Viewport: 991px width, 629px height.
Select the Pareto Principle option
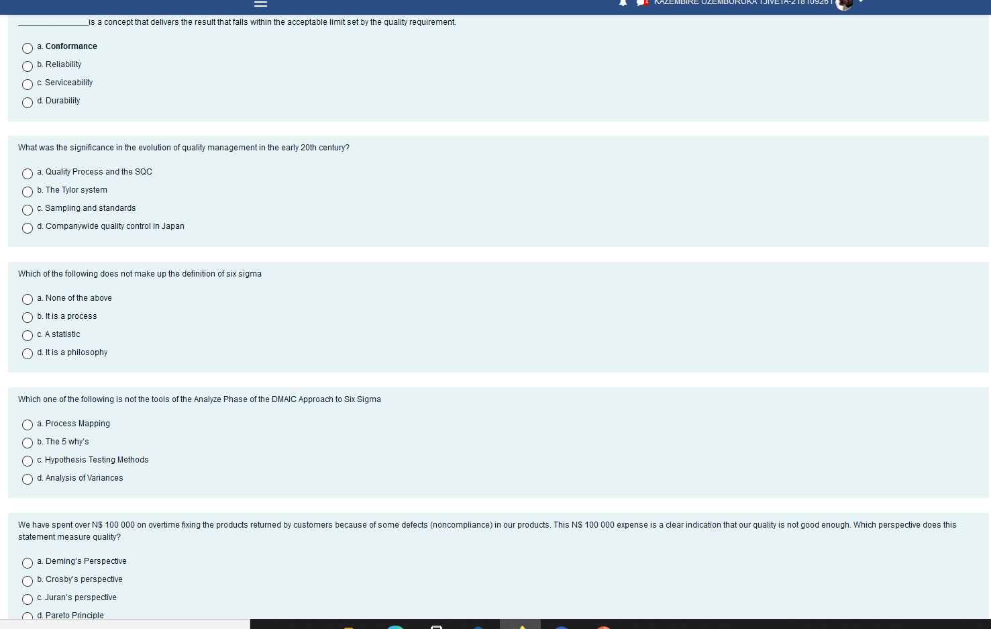pyautogui.click(x=28, y=616)
